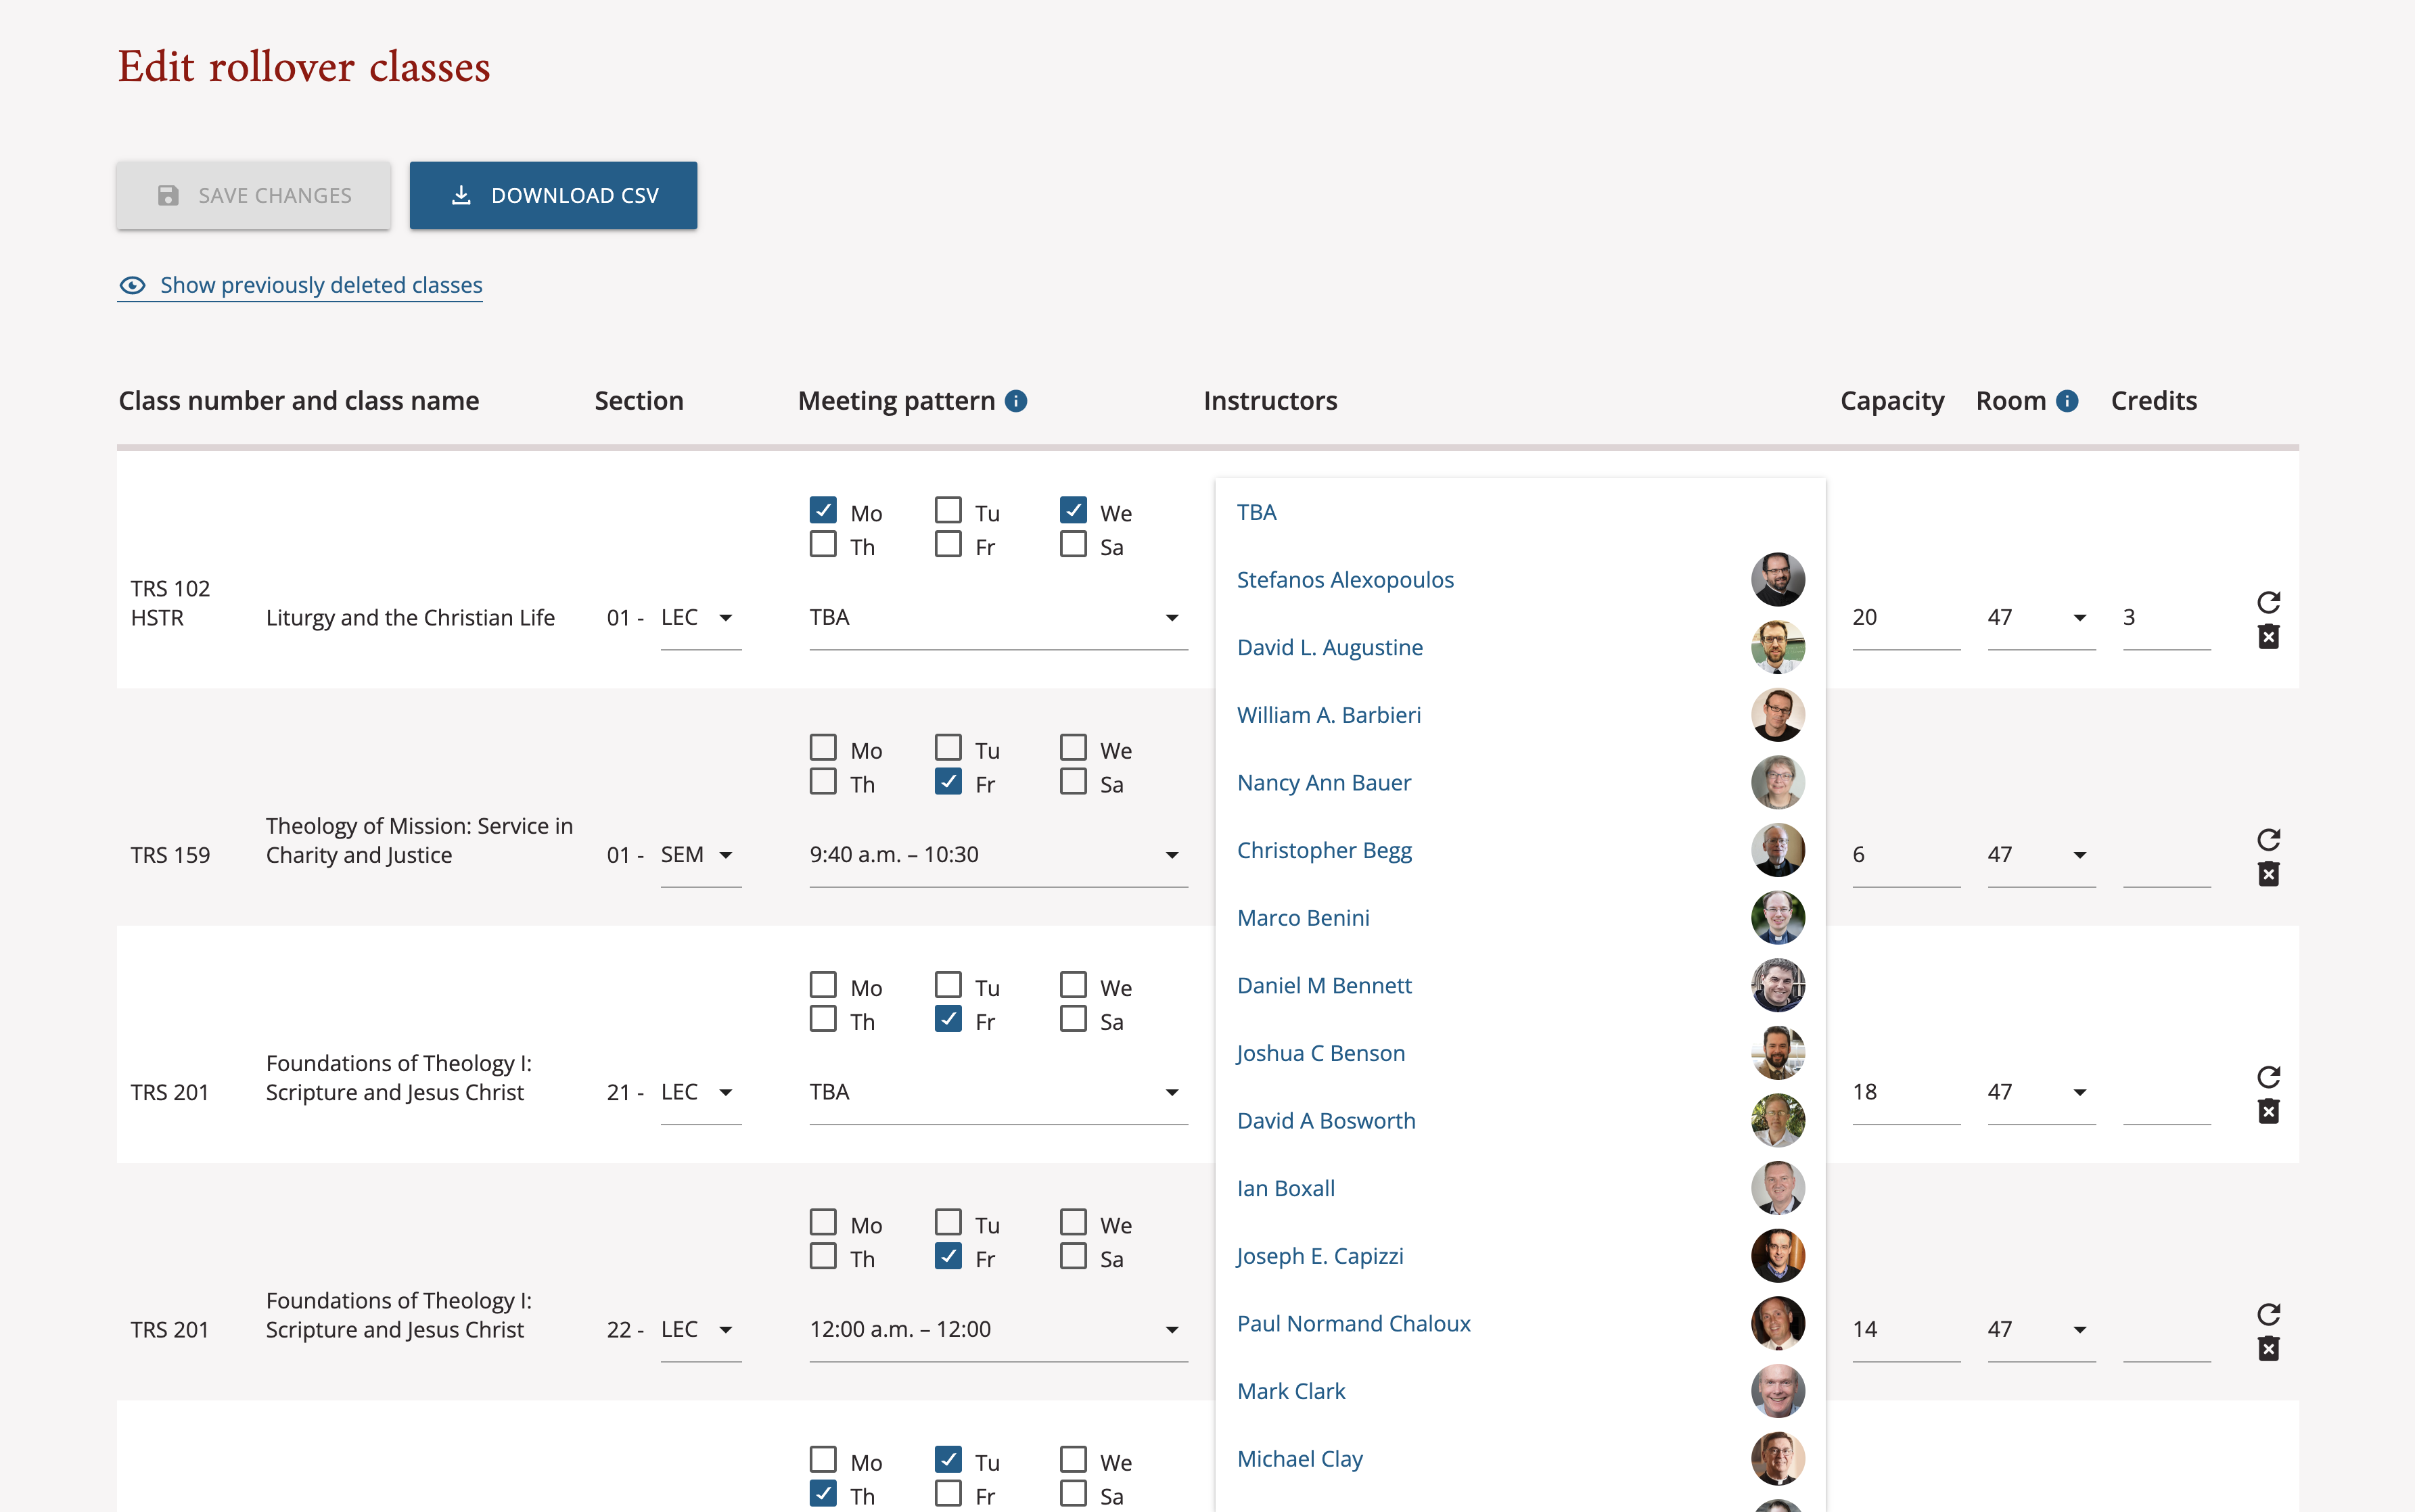Screen dimensions: 2415x1512
Task: Choose Christopher Begg from instructor list
Action: coord(1519,850)
